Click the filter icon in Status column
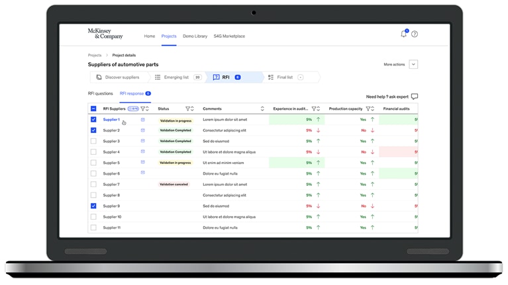The width and height of the screenshot is (508, 285). 187,109
